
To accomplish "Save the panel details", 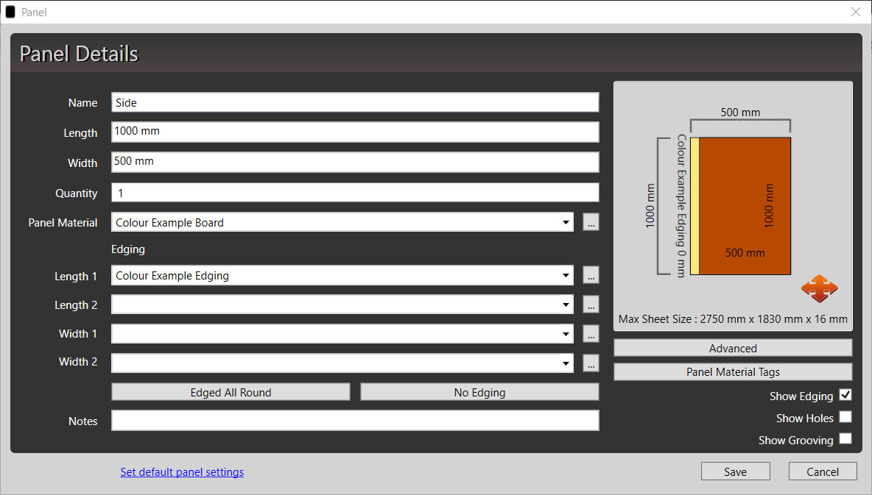I will pos(735,471).
